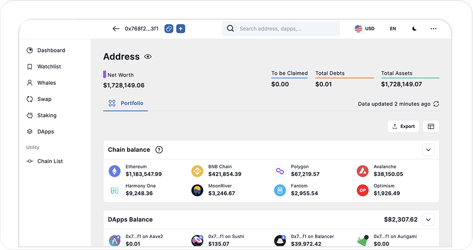This screenshot has width=473, height=250.
Task: Click the Search address, dapps field
Action: tap(281, 29)
